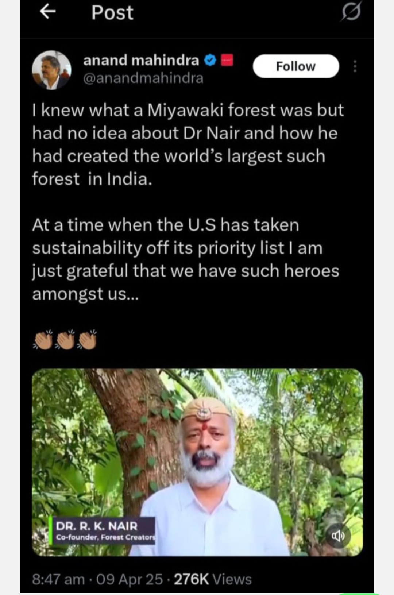Click the Co-founder, Forest Creators subtitle
Image resolution: width=394 pixels, height=595 pixels.
point(105,537)
